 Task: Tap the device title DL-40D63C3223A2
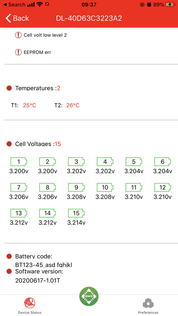coord(89,18)
